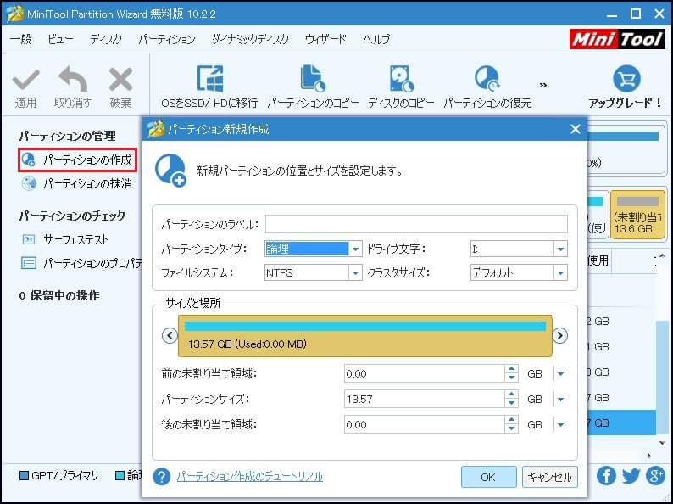This screenshot has height=504, width=673.
Task: Click the 13.57 GB partition size bar
Action: coord(364,336)
